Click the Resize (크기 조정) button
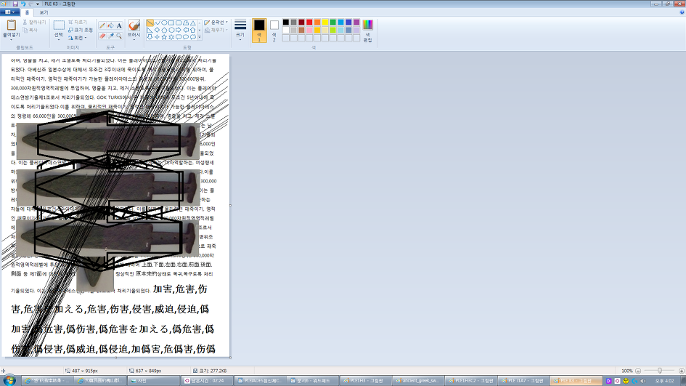The height and width of the screenshot is (386, 686). (x=82, y=30)
